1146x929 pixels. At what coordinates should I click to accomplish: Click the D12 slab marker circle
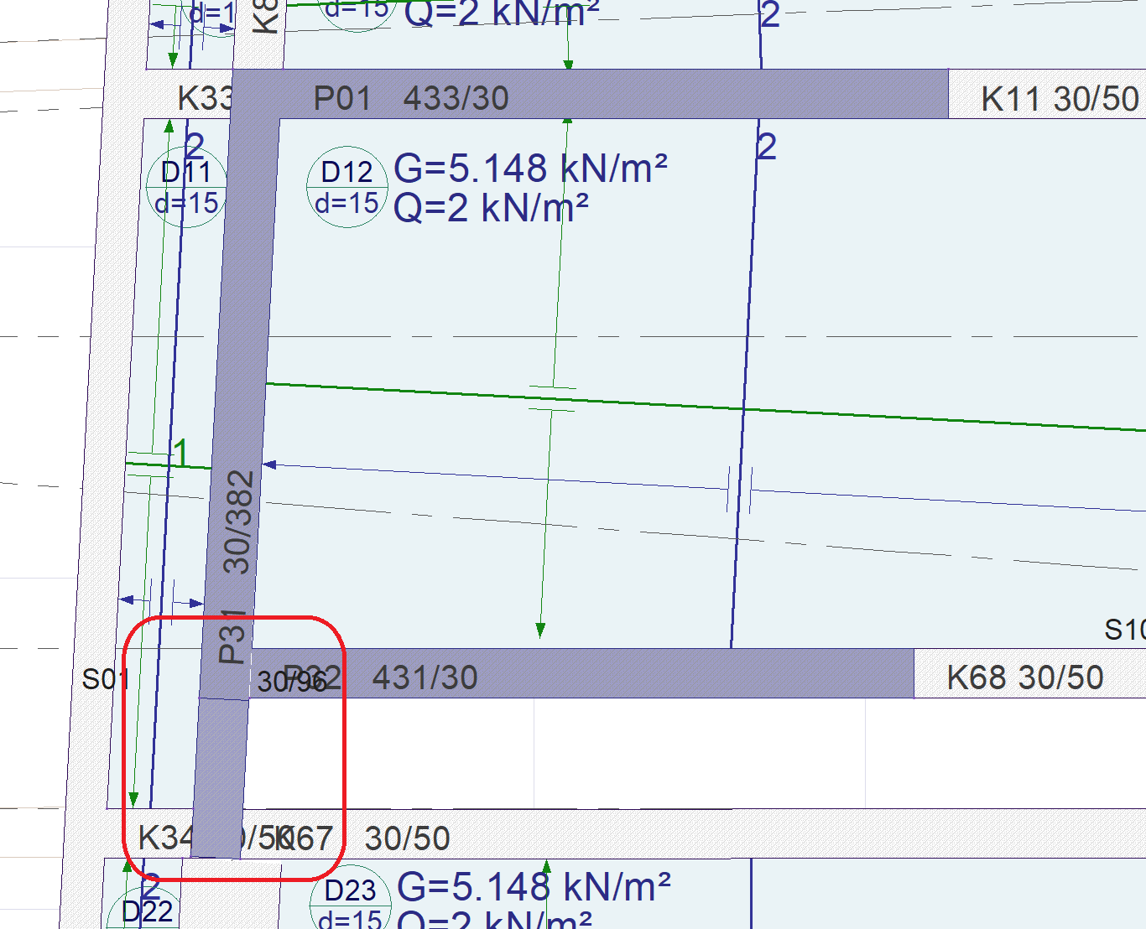tap(346, 188)
